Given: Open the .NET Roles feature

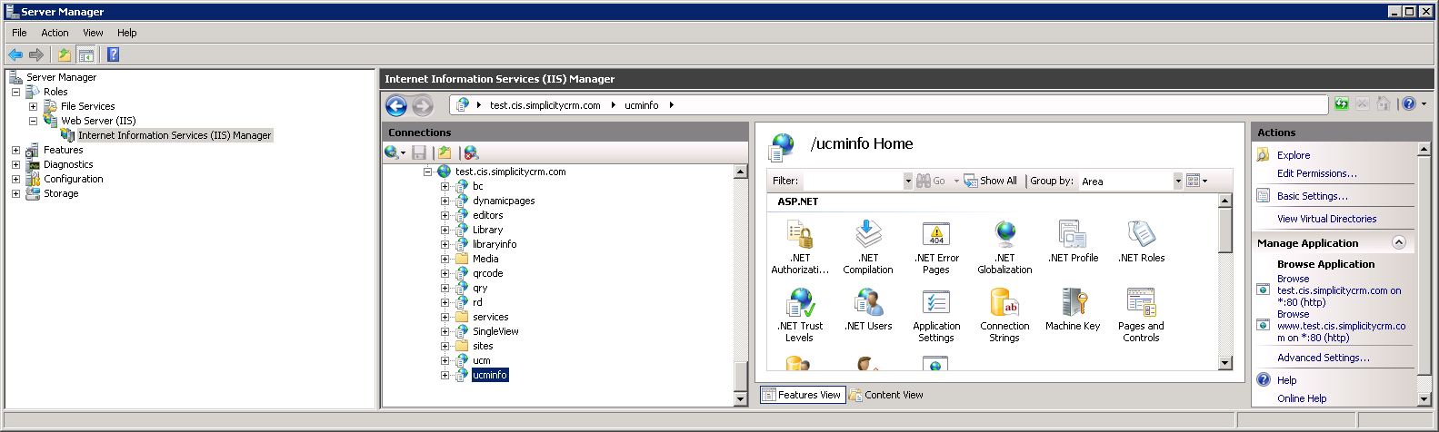Looking at the screenshot, I should (x=1142, y=241).
